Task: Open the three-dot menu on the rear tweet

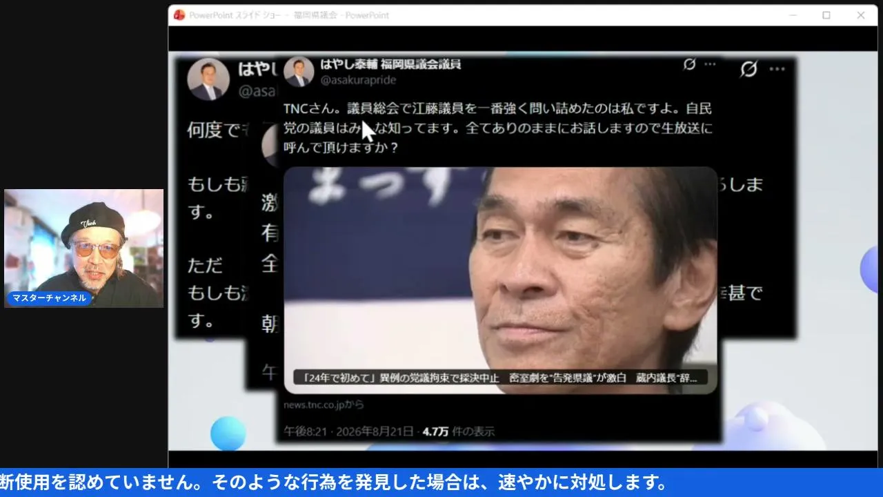Action: point(777,69)
